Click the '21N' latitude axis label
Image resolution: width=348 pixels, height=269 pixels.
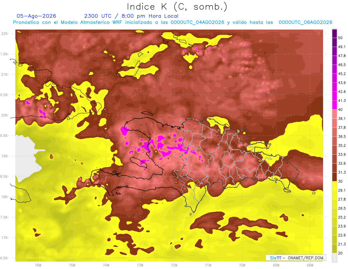click(5, 74)
